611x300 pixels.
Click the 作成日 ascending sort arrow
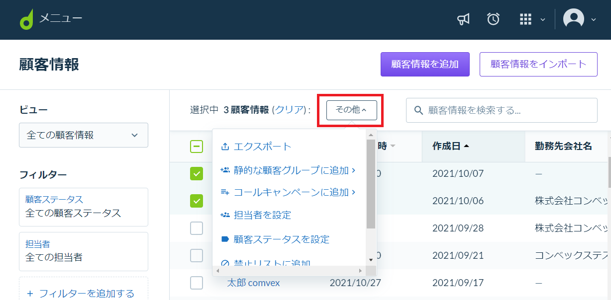tap(466, 146)
